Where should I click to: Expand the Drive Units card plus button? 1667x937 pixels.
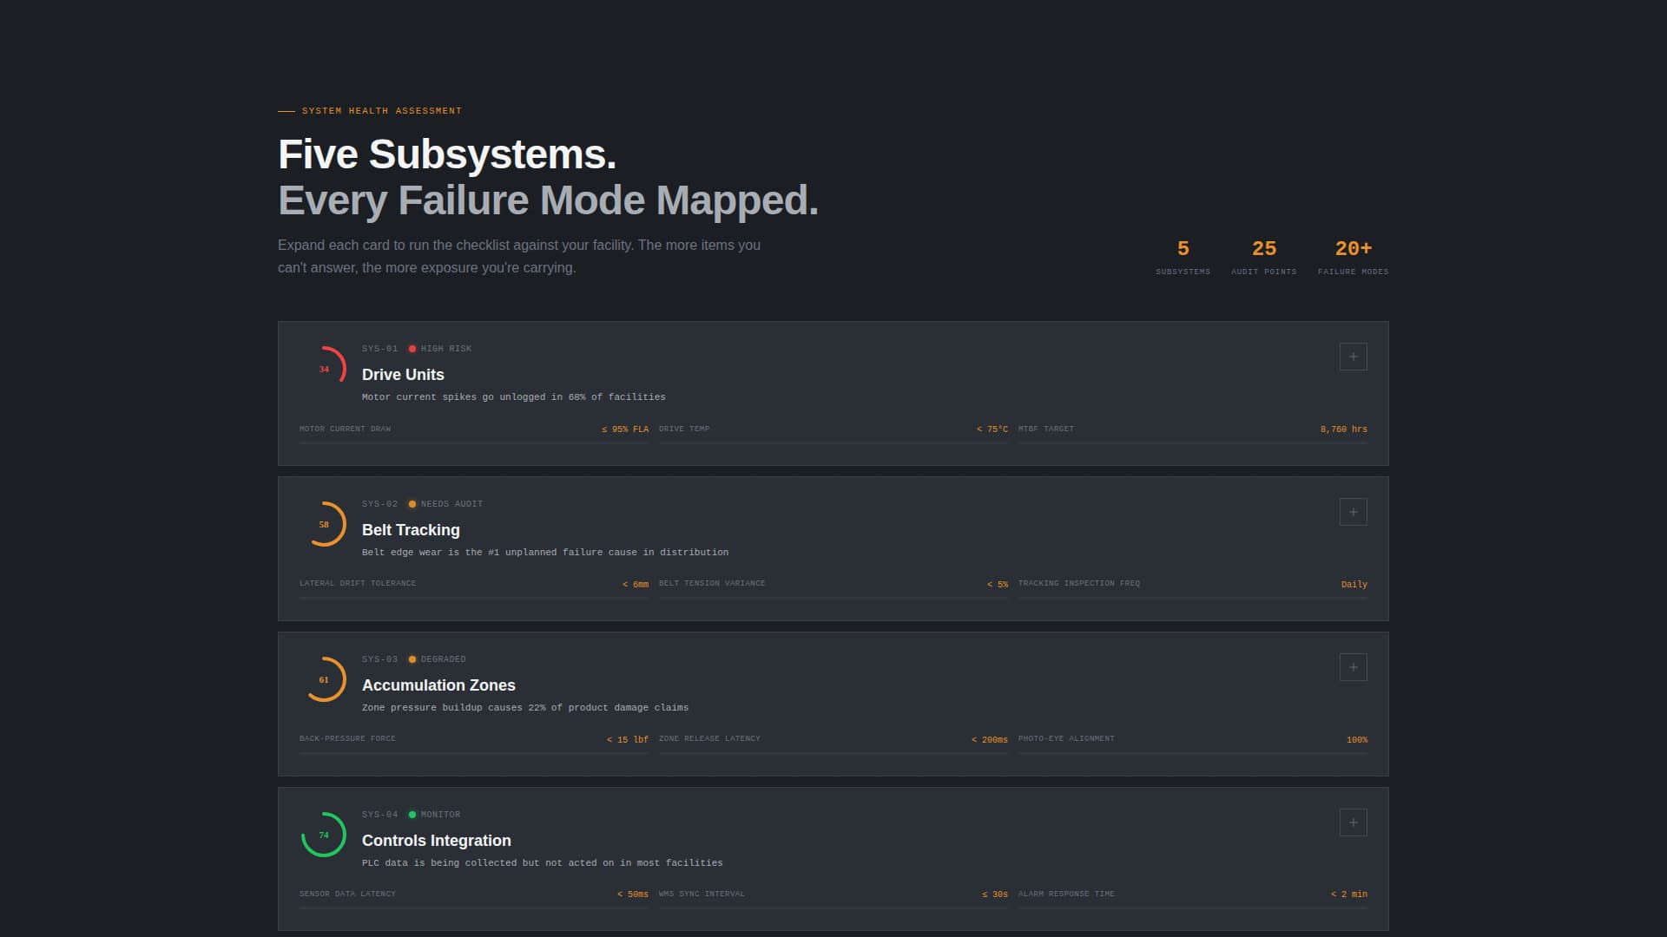tap(1353, 357)
